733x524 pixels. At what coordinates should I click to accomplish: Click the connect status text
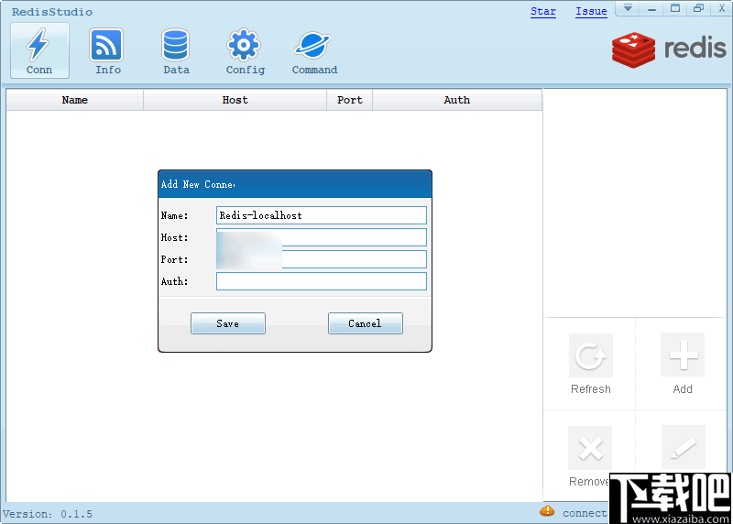click(x=585, y=513)
